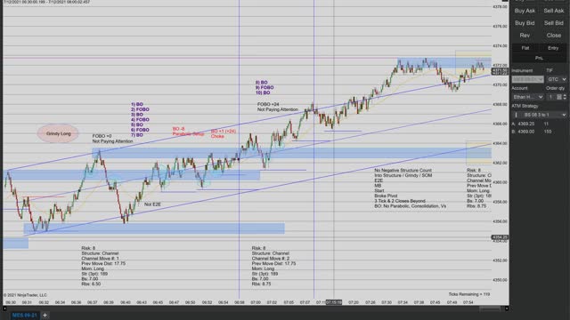Click the PnL display box

coord(539,58)
